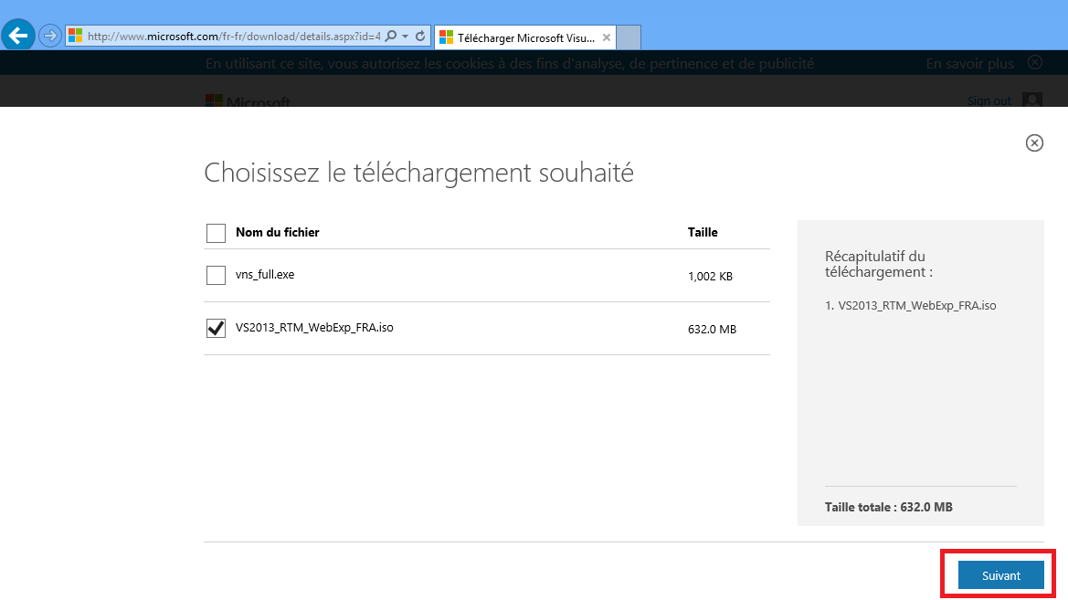Click the Microsoft logo behind the dialog
Viewport: 1068px width, 600px height.
click(x=248, y=100)
